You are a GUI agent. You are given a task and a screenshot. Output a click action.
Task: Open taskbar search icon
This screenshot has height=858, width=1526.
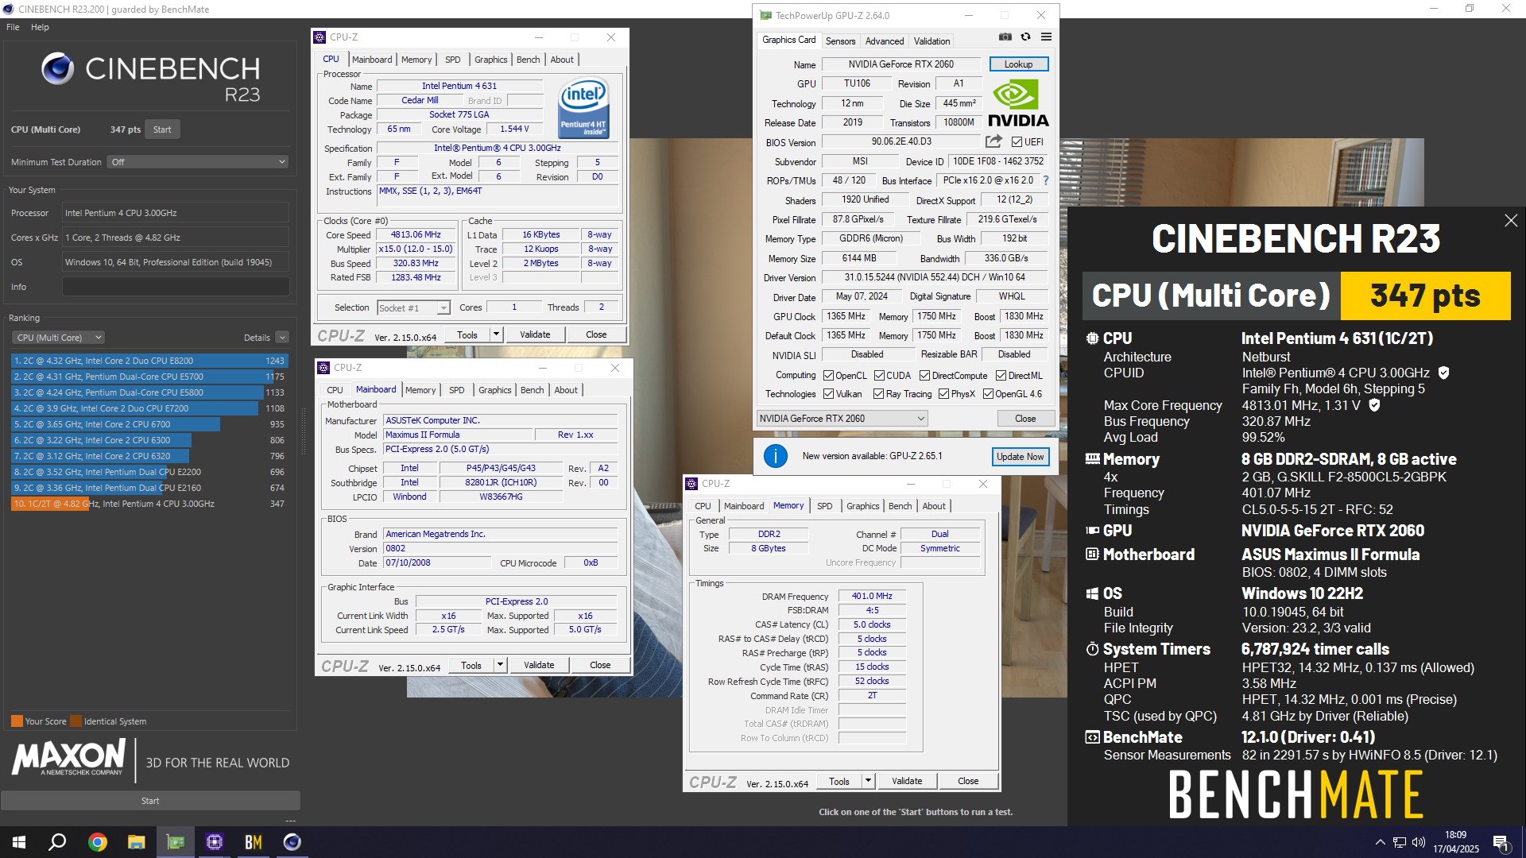(x=57, y=842)
